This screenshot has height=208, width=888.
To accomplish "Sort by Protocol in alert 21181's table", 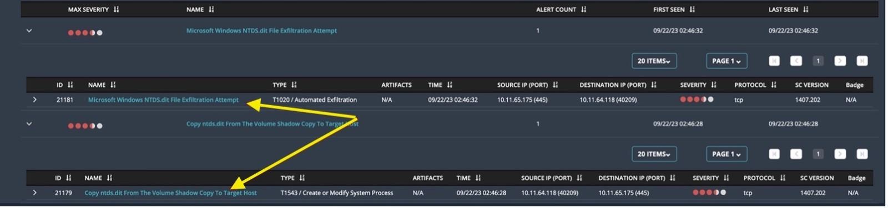I will coord(774,85).
